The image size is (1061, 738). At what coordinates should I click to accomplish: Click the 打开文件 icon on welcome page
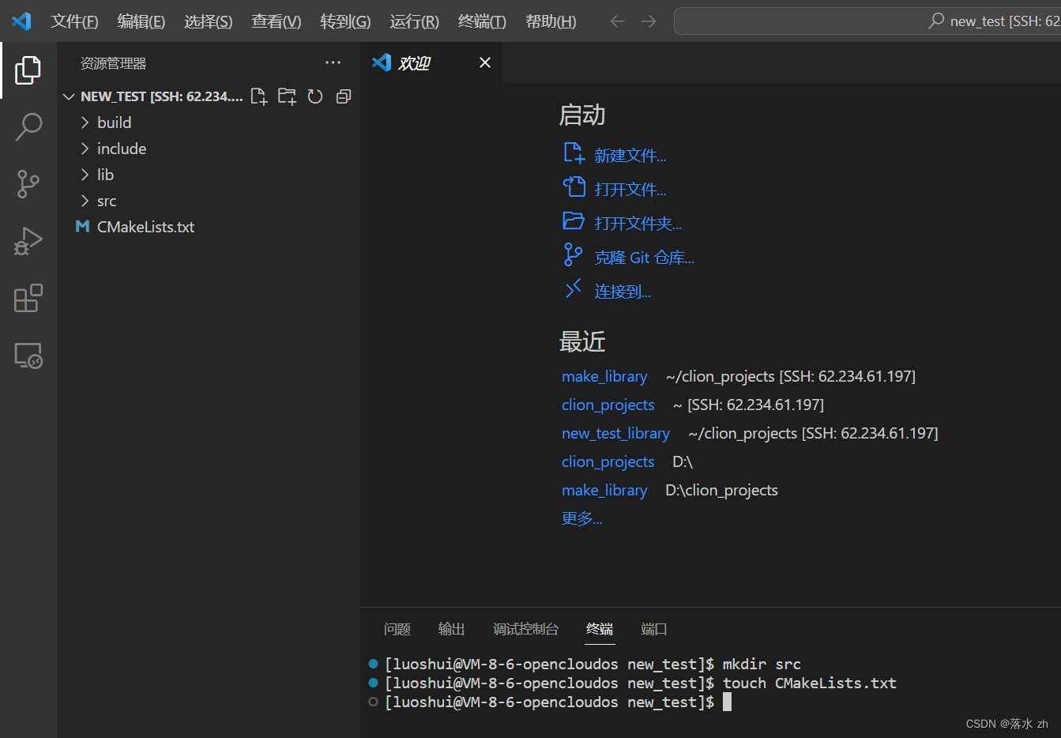coord(574,187)
